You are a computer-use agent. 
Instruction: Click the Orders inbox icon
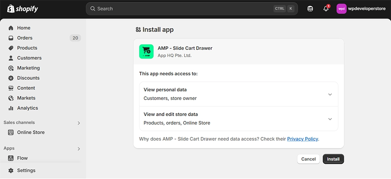(11, 38)
